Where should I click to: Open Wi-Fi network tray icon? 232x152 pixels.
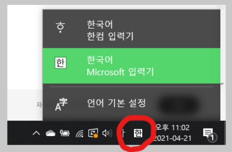tap(79, 133)
